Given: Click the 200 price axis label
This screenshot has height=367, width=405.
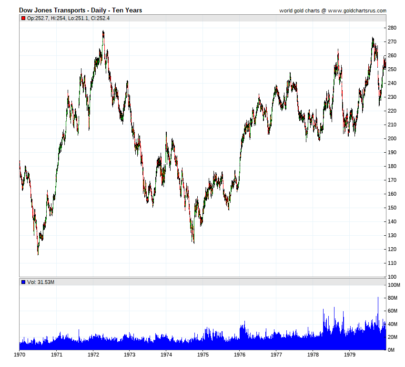Looking at the screenshot, I should (x=392, y=138).
